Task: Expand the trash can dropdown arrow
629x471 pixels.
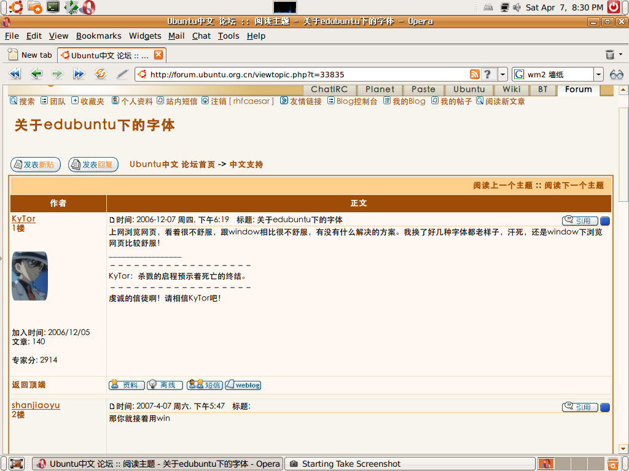Action: (620, 55)
